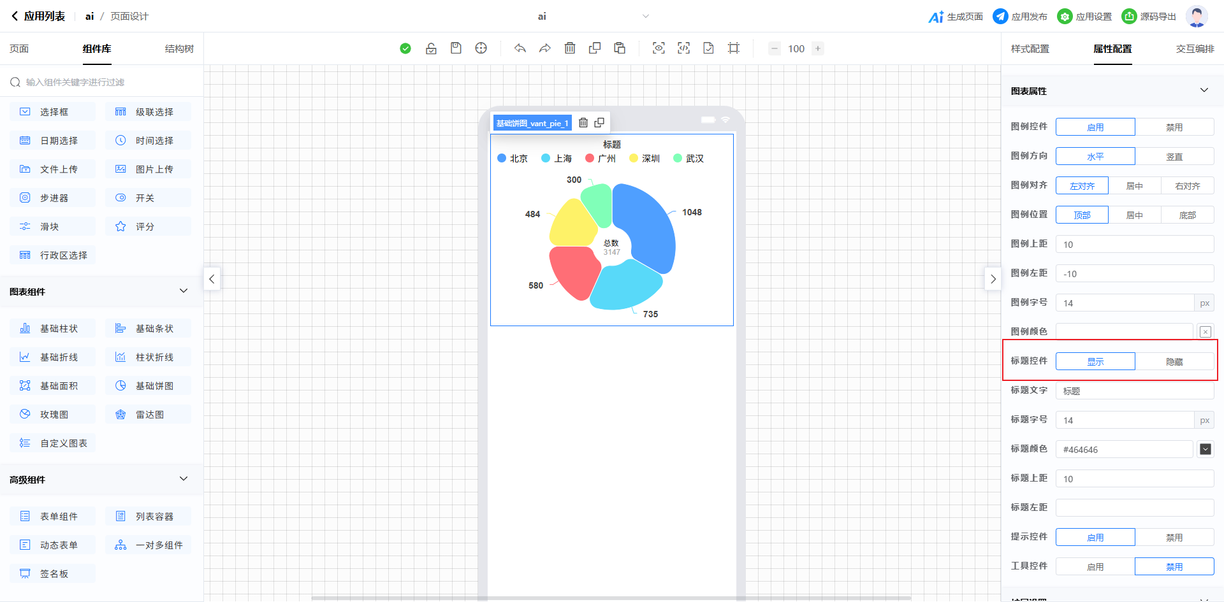This screenshot has height=602, width=1224.
Task: Click the 应用发布 button
Action: pyautogui.click(x=1020, y=17)
